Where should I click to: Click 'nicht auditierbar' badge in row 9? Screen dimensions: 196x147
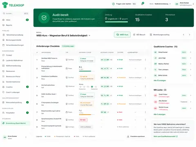[86, 127]
